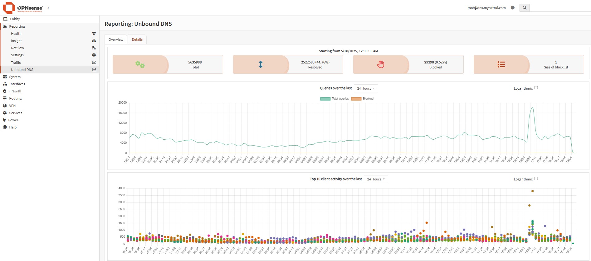Image resolution: width=591 pixels, height=261 pixels.
Task: Toggle Total queries legend series
Action: (x=325, y=99)
